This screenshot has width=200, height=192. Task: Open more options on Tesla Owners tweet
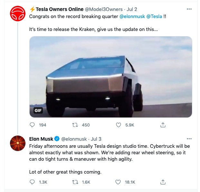pos(189,9)
